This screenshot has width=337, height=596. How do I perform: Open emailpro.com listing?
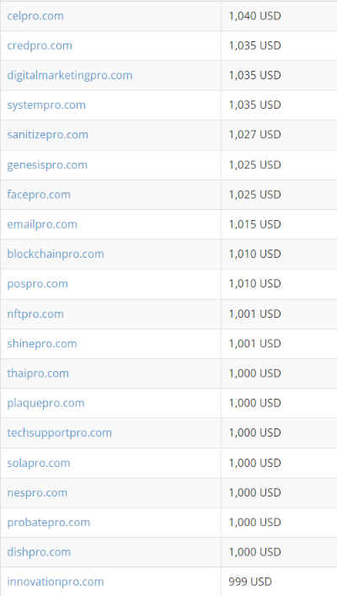click(x=42, y=224)
